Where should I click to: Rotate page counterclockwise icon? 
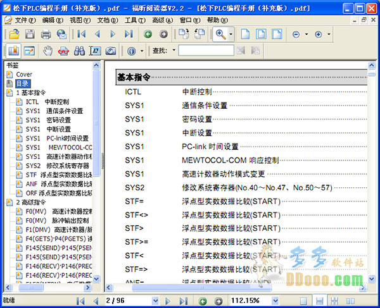pyautogui.click(x=199, y=34)
